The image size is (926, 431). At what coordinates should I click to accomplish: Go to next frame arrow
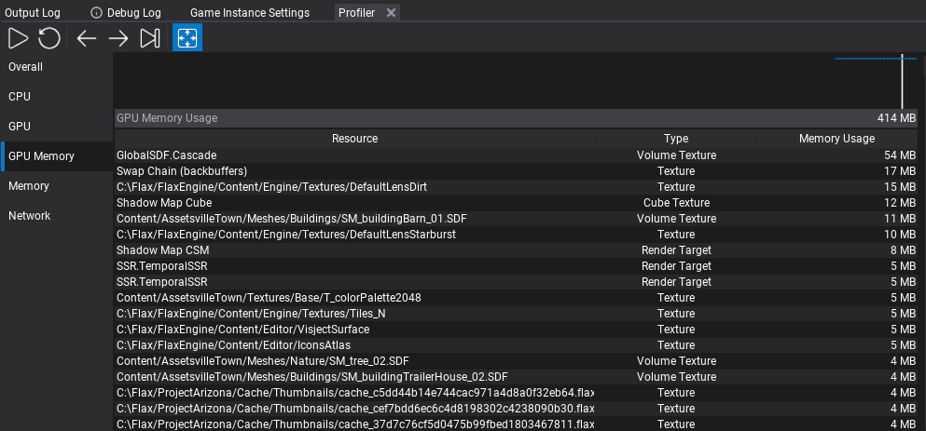tap(118, 39)
